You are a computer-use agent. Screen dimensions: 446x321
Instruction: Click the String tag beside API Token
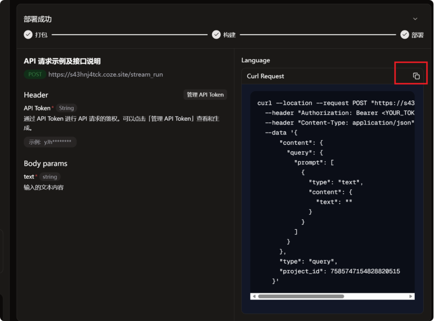pos(66,108)
